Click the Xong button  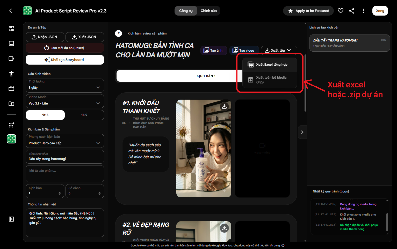tap(380, 11)
